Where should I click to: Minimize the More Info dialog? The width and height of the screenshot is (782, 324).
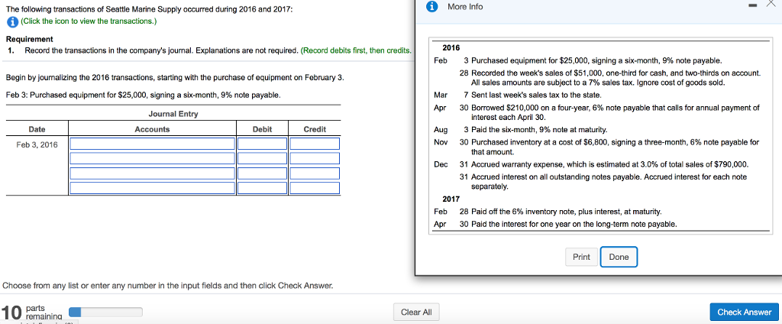pos(755,7)
